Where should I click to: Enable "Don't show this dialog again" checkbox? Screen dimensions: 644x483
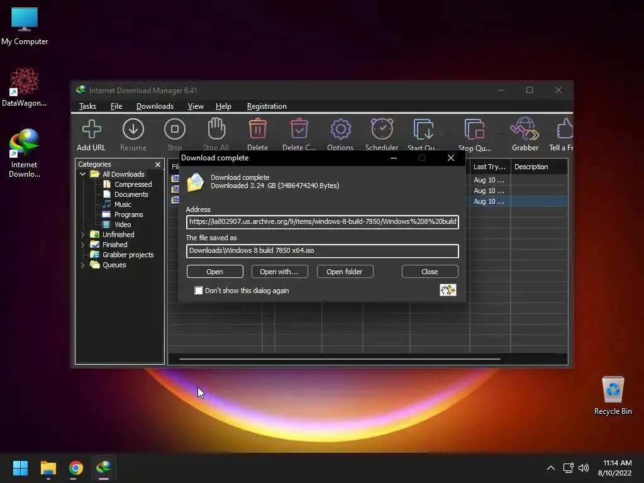tap(198, 291)
